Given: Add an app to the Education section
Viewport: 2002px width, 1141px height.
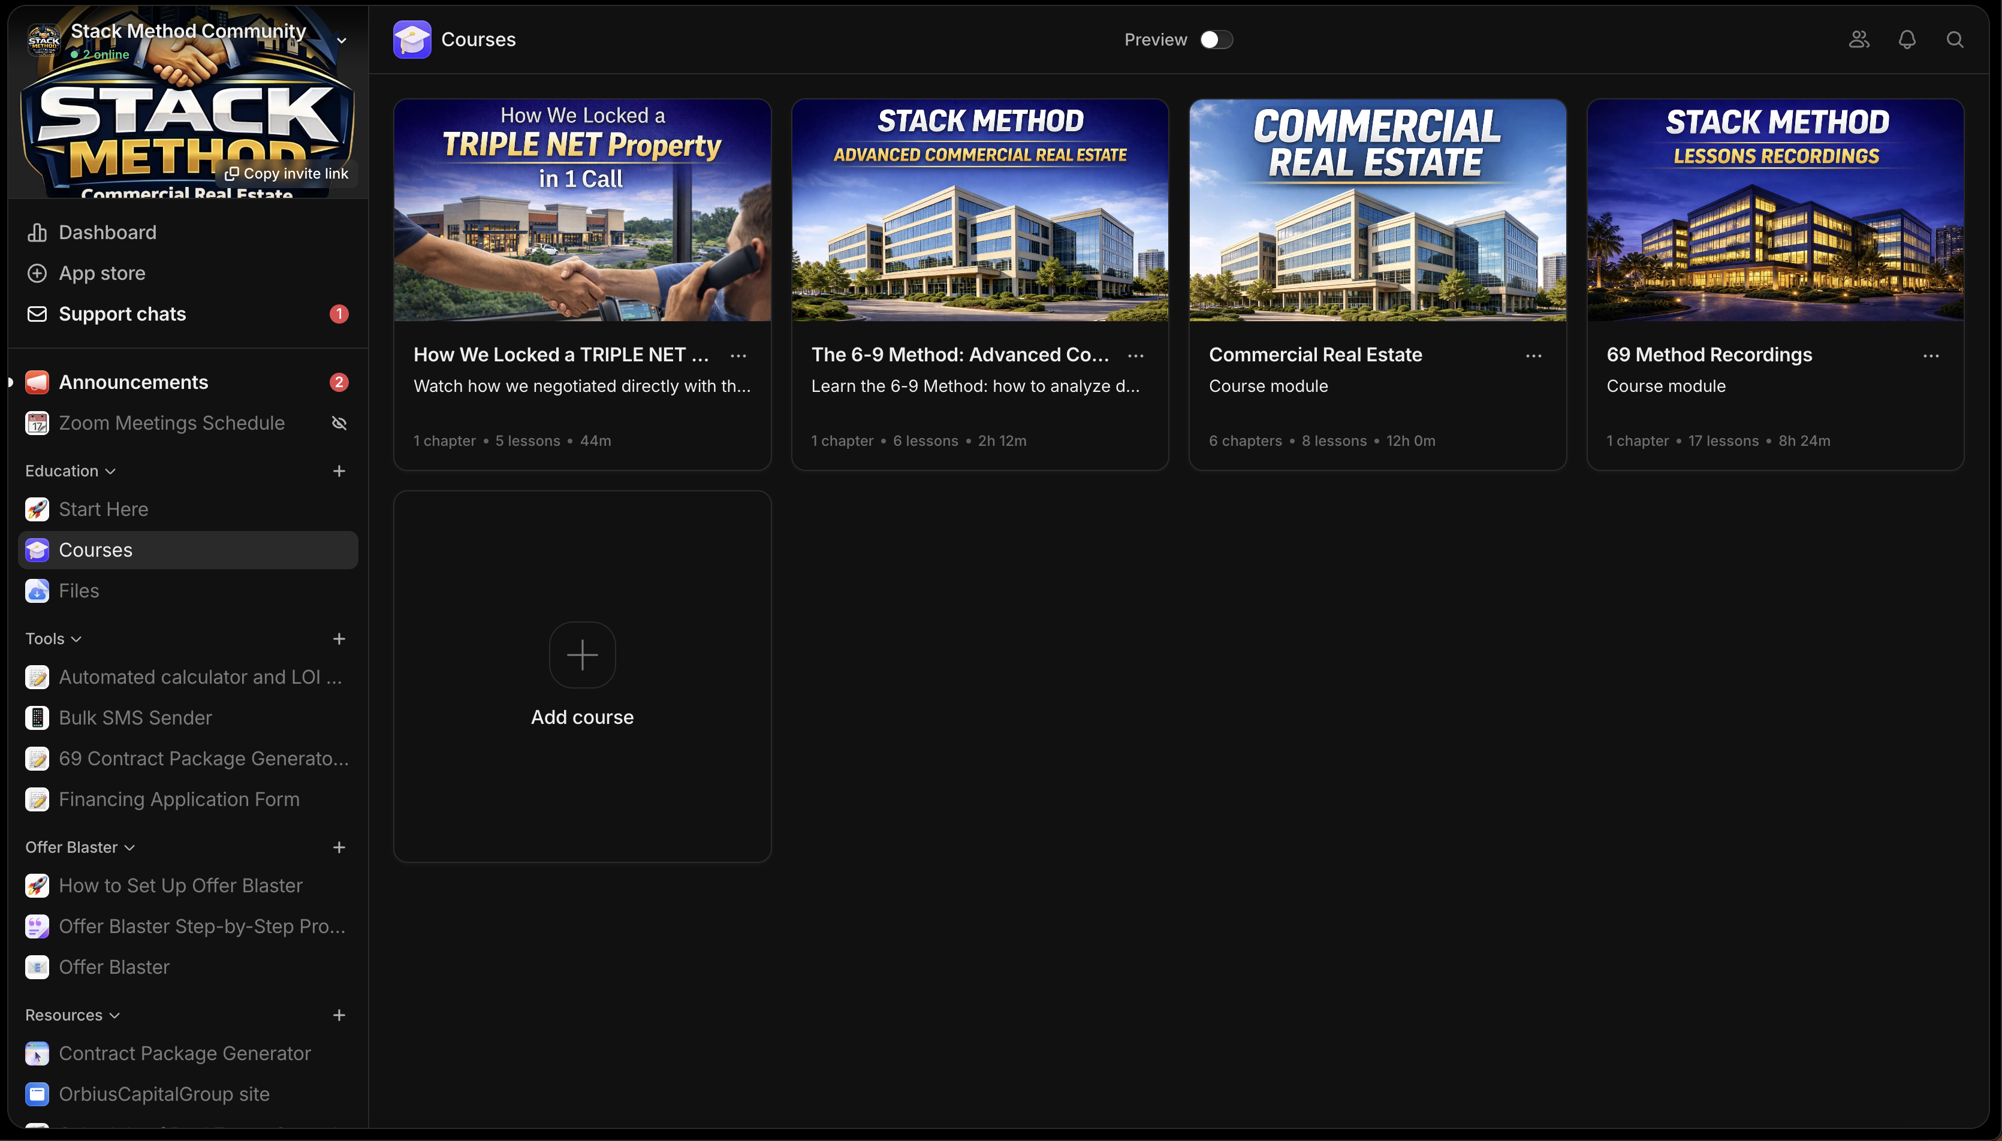Looking at the screenshot, I should pyautogui.click(x=339, y=471).
